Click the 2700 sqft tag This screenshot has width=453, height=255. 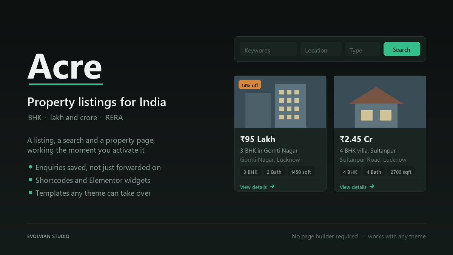(401, 172)
